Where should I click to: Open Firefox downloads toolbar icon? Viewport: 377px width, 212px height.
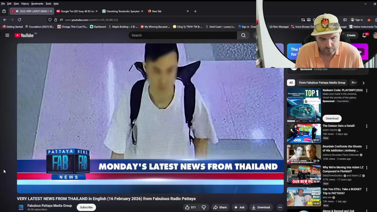click(309, 20)
